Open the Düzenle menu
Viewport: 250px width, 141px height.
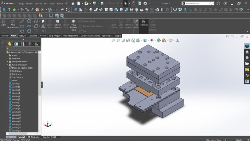pyautogui.click(x=29, y=3)
